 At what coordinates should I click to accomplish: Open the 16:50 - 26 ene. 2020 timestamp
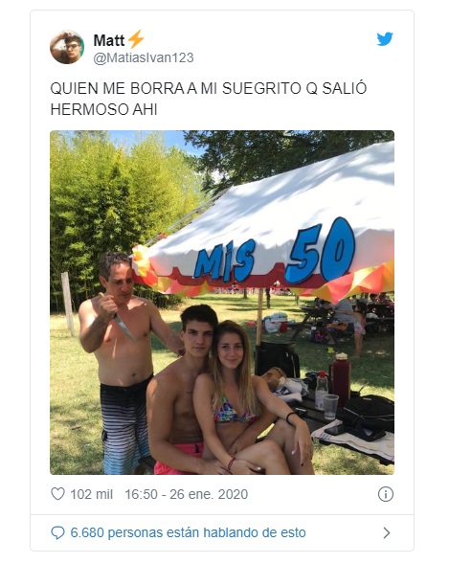point(187,494)
